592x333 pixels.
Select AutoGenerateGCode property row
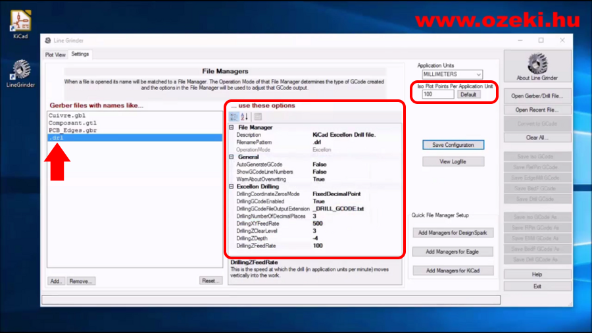point(259,165)
